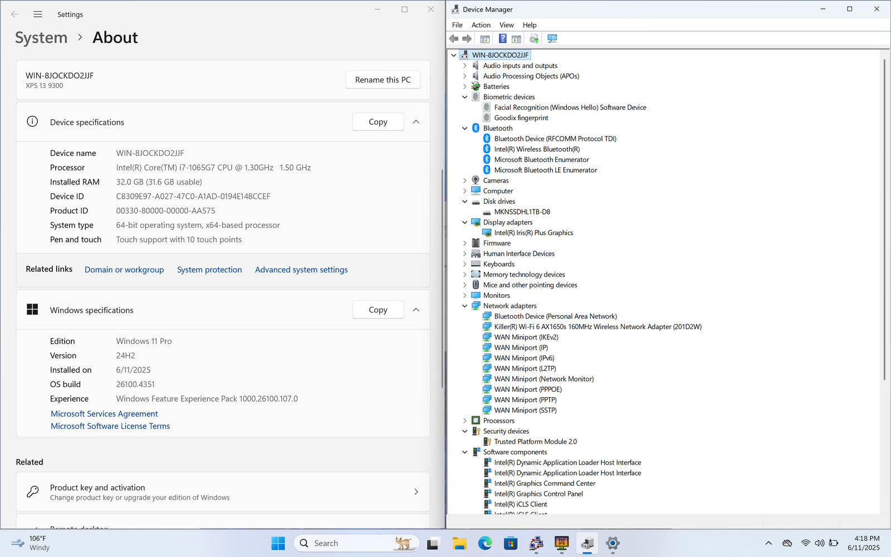Click Scan for hardware changes toolbar icon

[552, 38]
